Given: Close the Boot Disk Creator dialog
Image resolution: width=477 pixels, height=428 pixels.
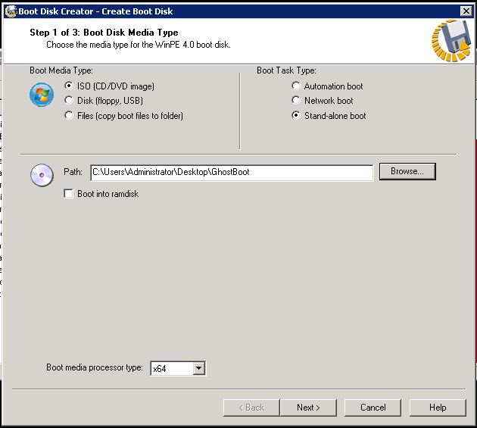Looking at the screenshot, I should 466,11.
